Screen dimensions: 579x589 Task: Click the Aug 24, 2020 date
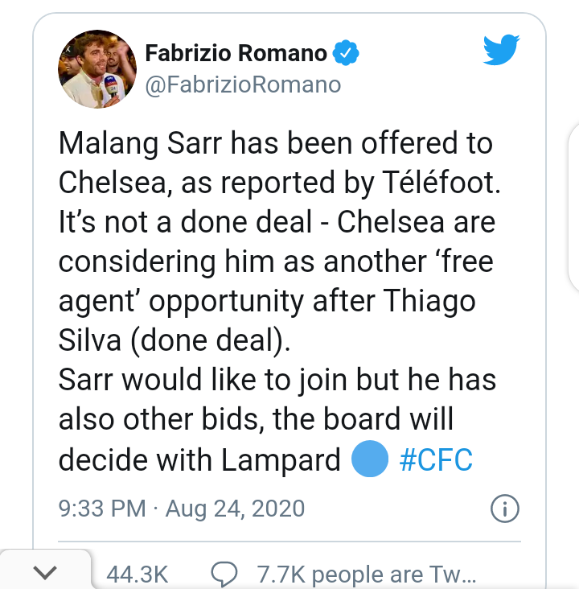235,509
